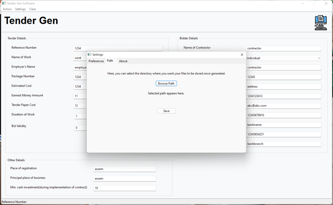
Task: Click the field containing bankname
Action: pos(284,125)
